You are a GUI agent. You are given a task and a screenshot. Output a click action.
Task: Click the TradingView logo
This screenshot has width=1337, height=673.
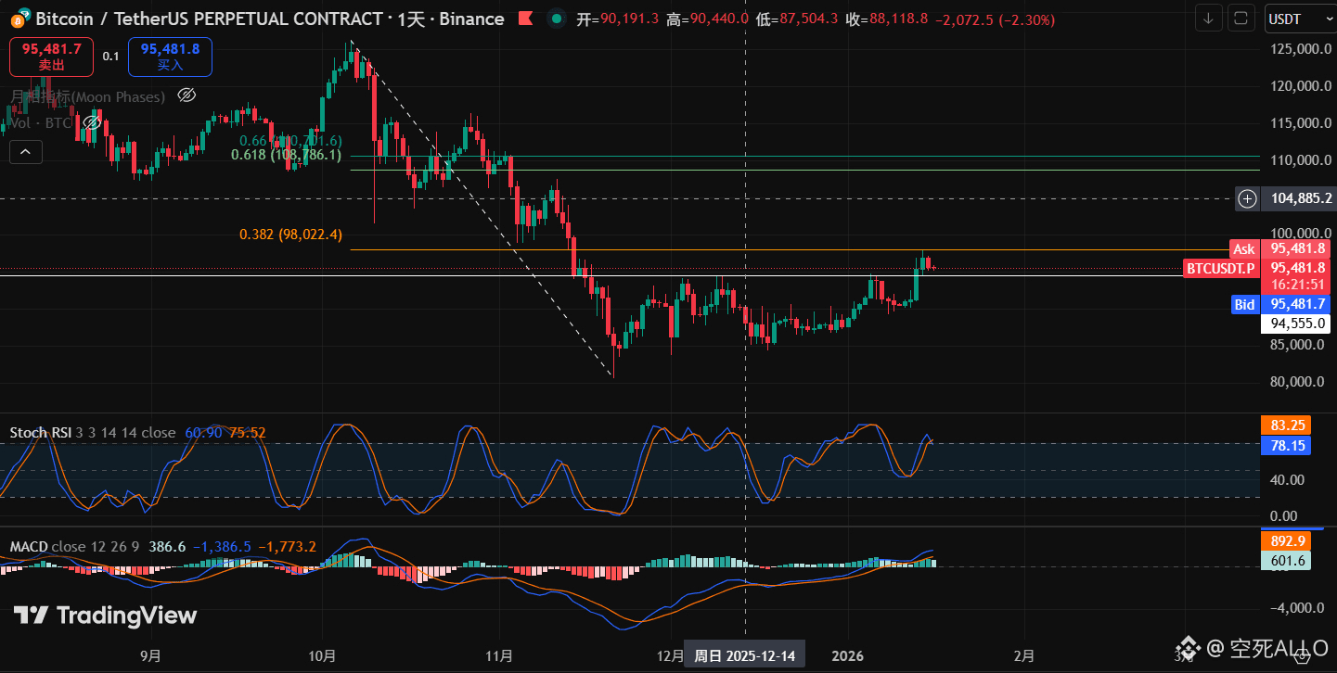coord(105,616)
